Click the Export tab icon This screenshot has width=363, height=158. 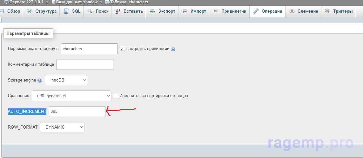tap(152, 11)
